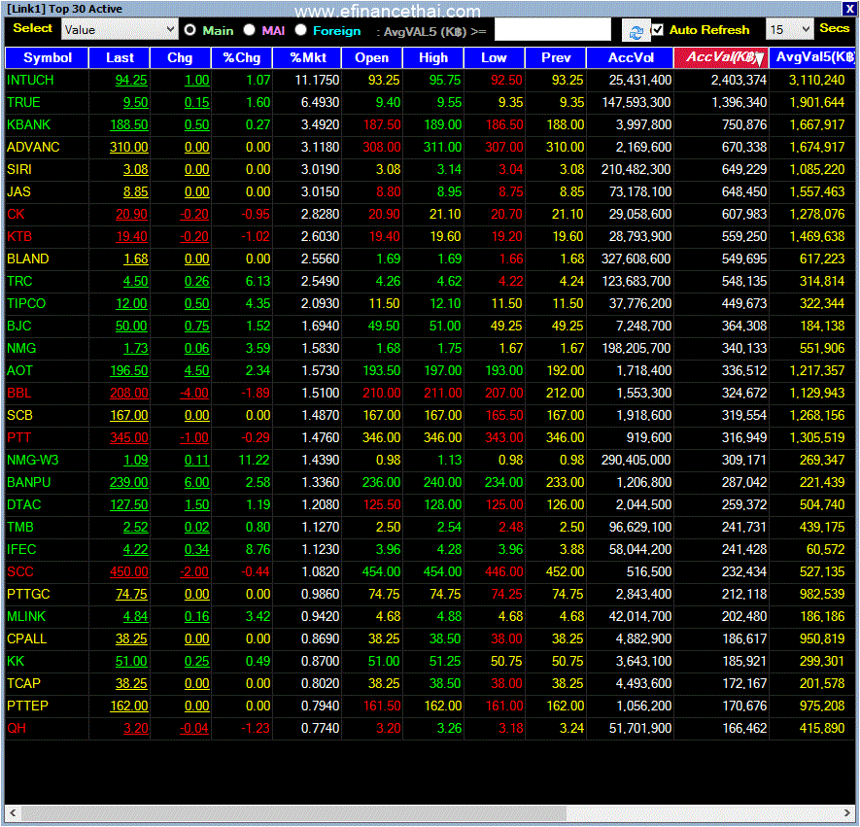
Task: Select the JAS symbol
Action: tap(18, 192)
